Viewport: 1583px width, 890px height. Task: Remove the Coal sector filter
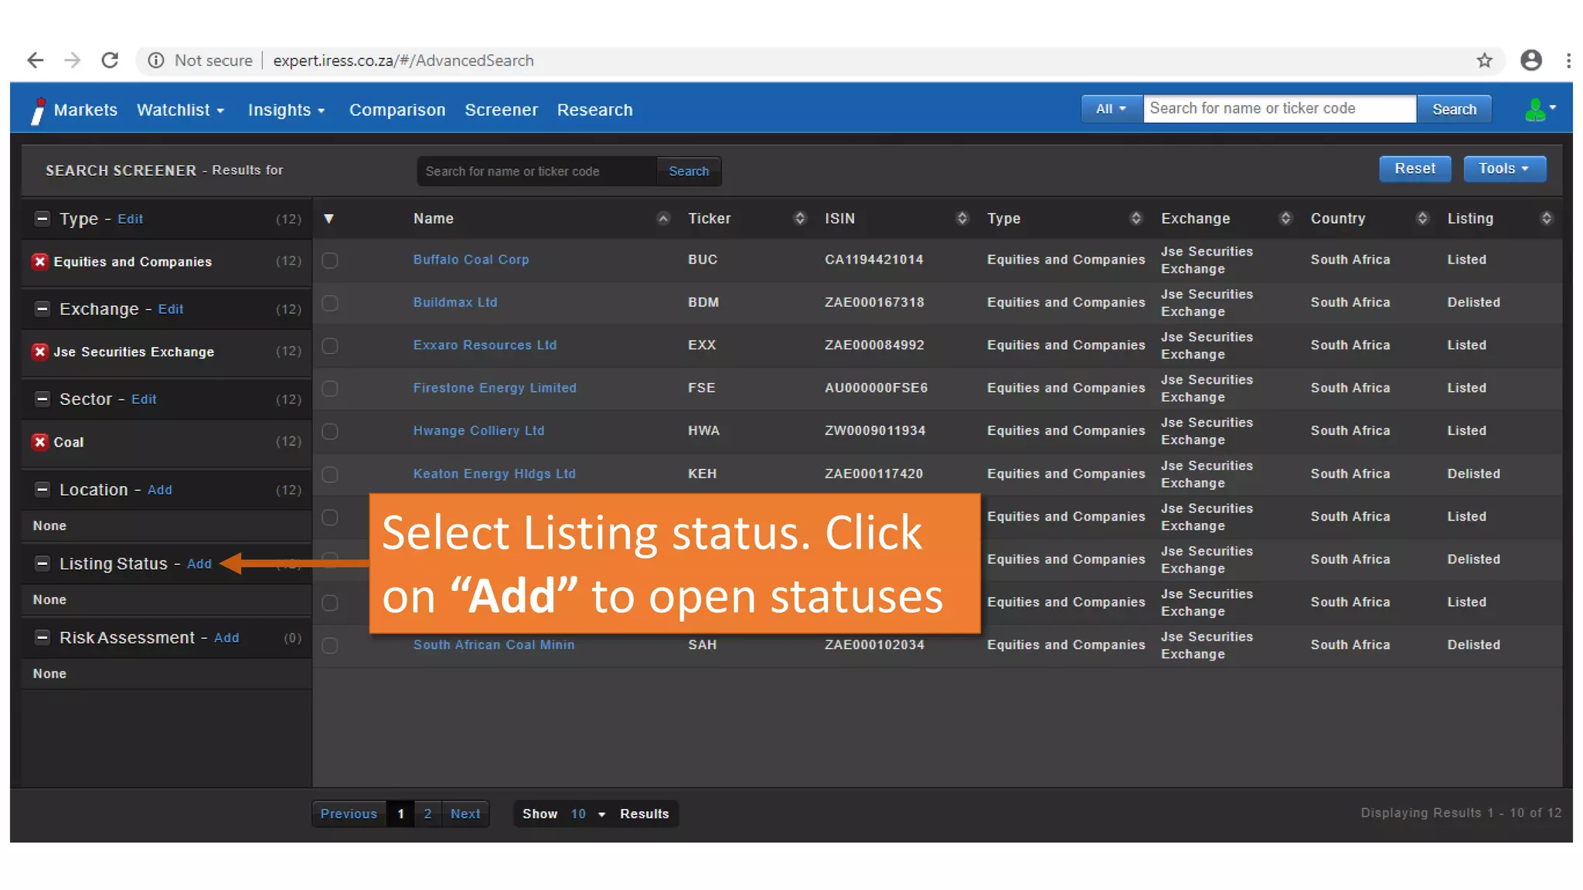point(40,442)
